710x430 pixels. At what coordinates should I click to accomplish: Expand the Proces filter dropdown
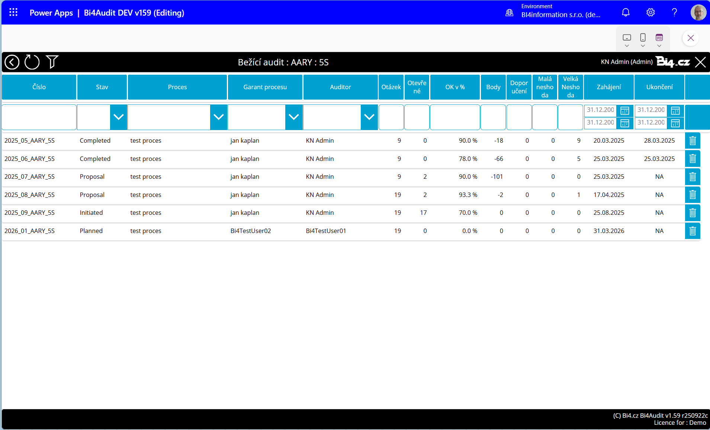[x=218, y=117]
